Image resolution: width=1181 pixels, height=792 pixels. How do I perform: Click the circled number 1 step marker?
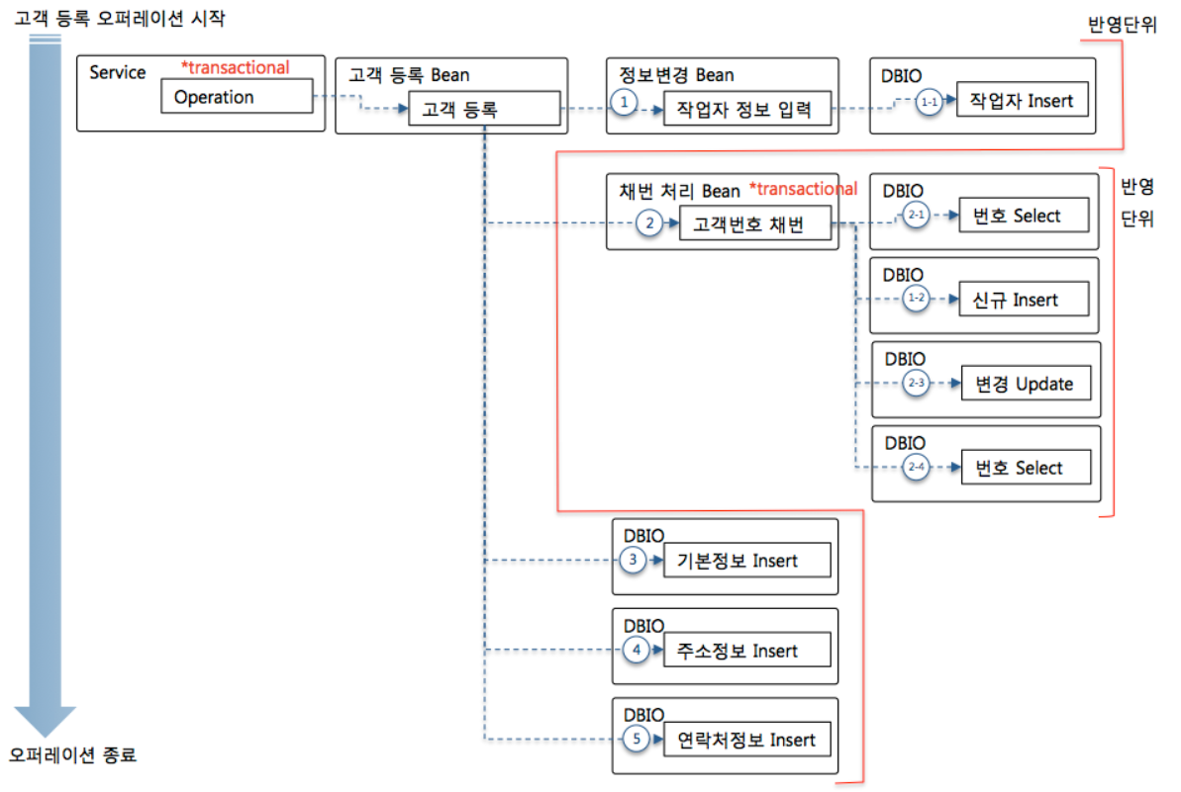pos(623,102)
